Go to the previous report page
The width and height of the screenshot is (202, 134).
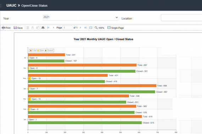coord(54,28)
